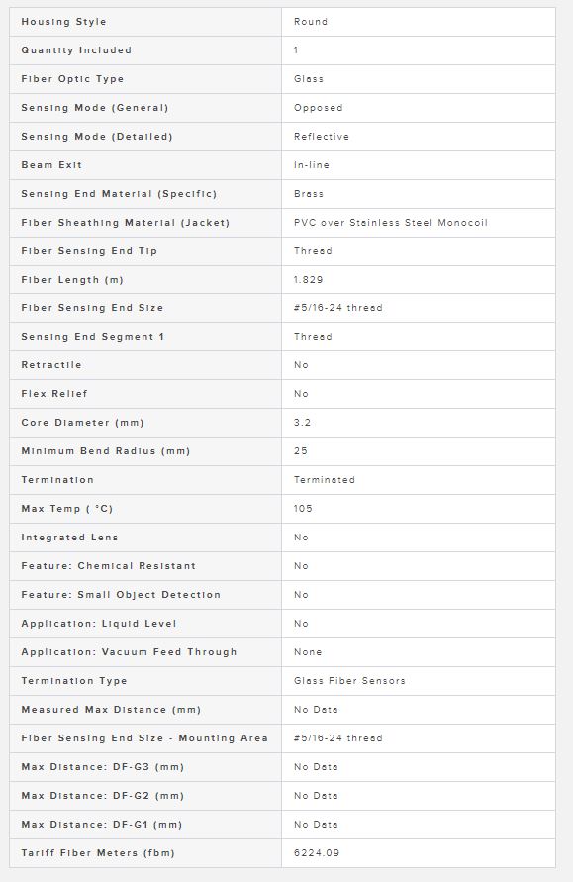Click Application: Vacuum Feed Through None value
This screenshot has width=573, height=882.
tap(308, 652)
